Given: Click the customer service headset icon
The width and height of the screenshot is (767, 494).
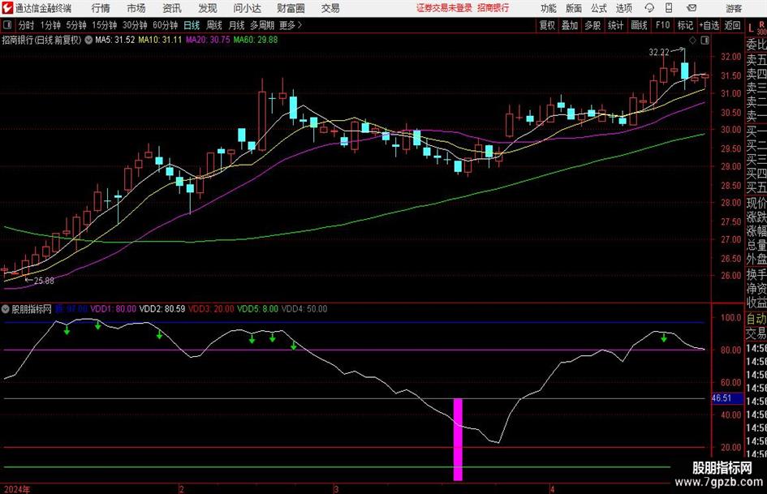Looking at the screenshot, I should coord(649,8).
